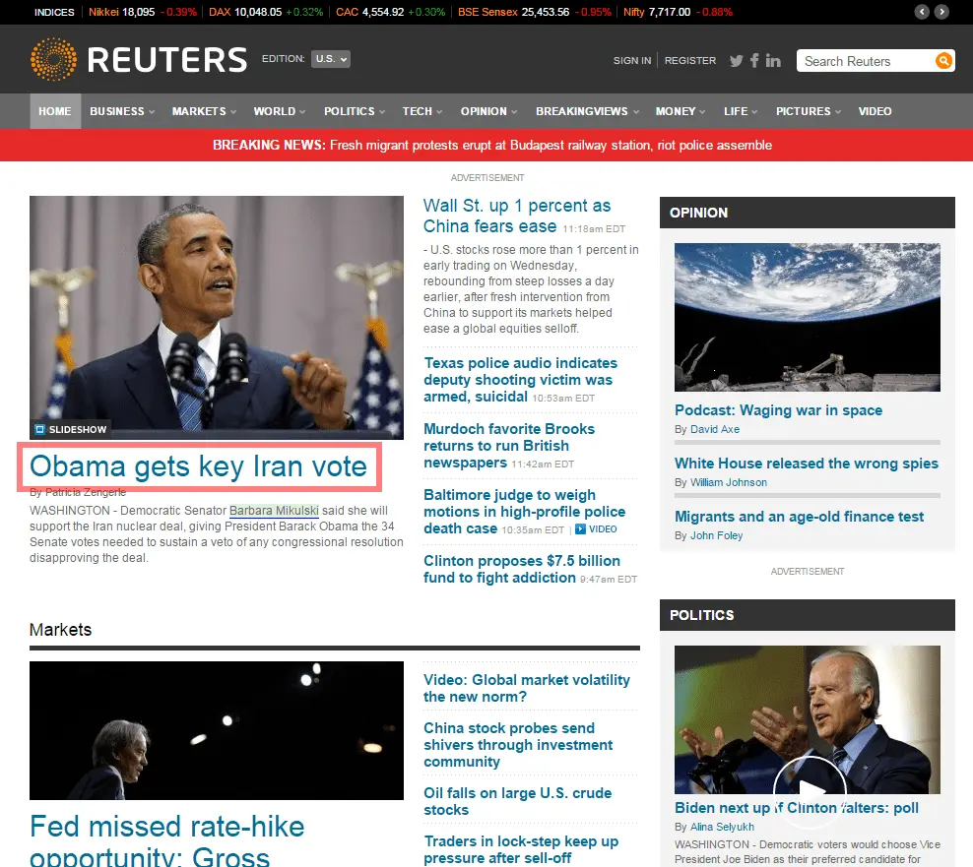Click the Markets section heading
Image resolution: width=973 pixels, height=867 pixels.
click(61, 630)
